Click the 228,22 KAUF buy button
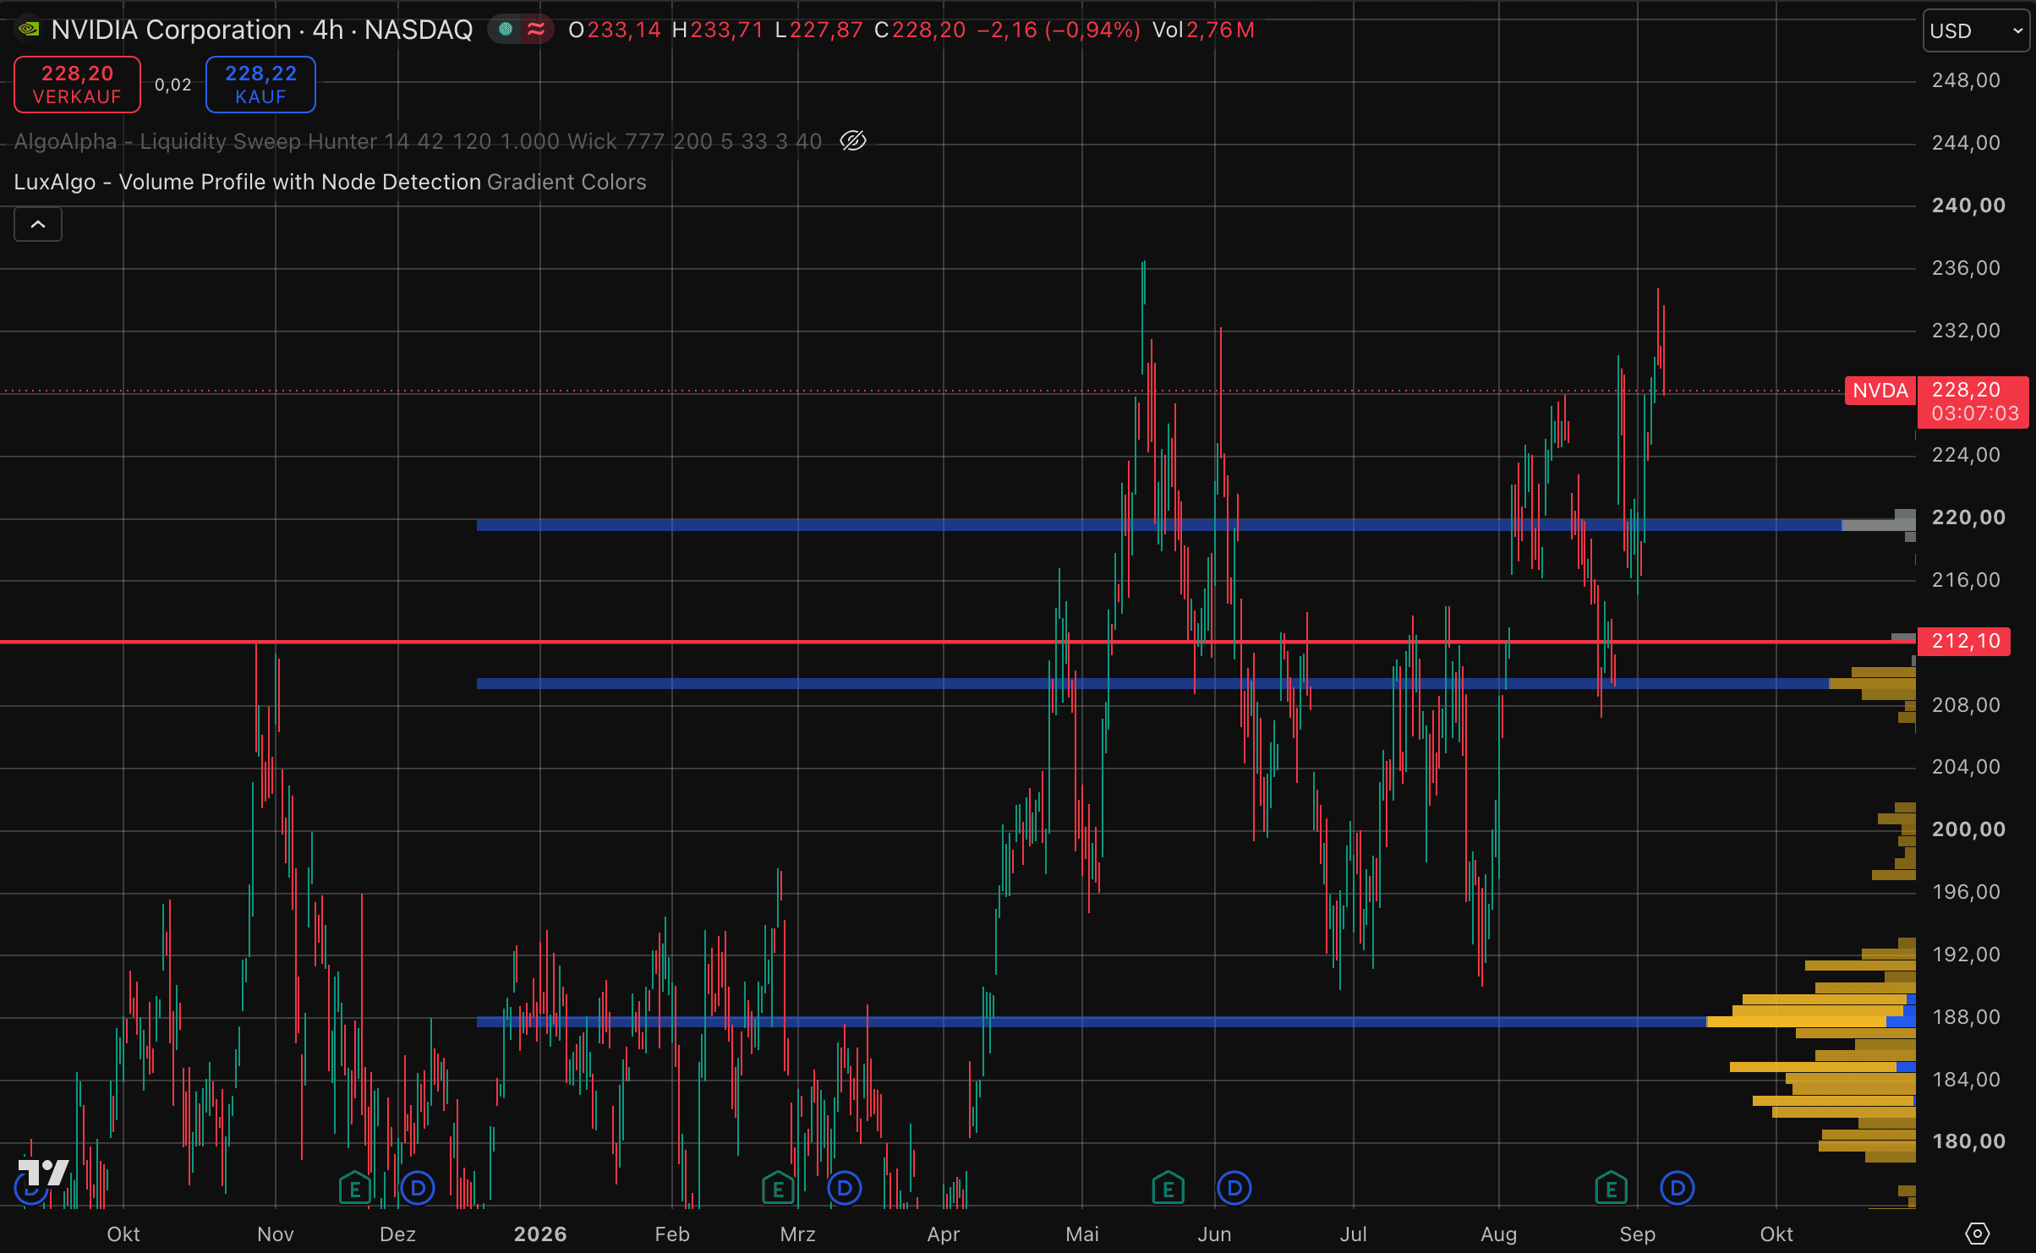 260,85
